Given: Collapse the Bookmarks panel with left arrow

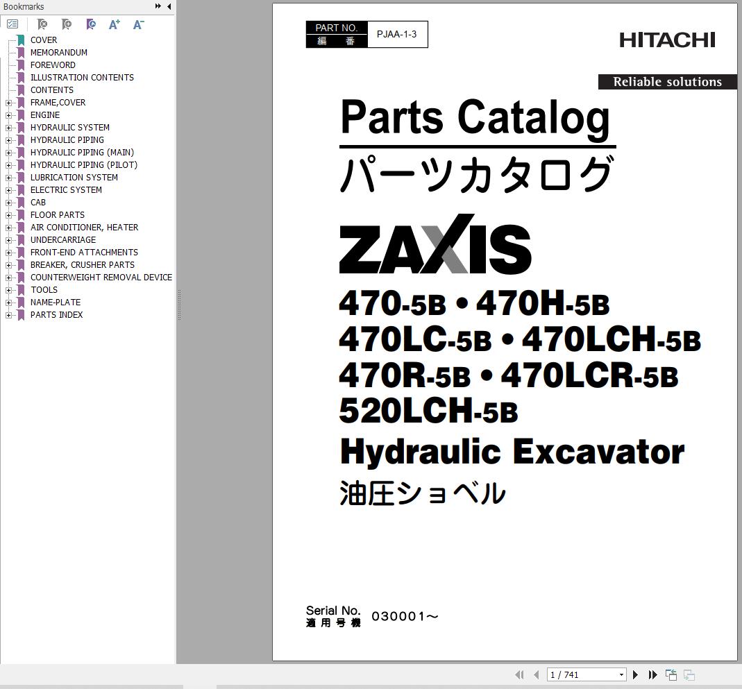Looking at the screenshot, I should pyautogui.click(x=169, y=6).
